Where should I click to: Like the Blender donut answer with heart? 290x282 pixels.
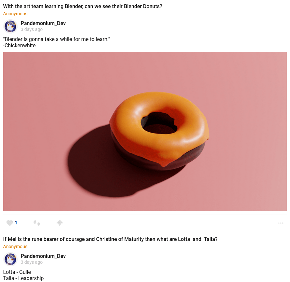point(10,223)
